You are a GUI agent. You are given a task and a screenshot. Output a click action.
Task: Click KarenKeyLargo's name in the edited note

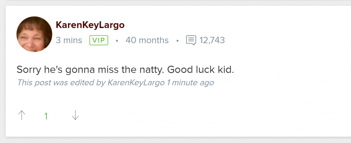tap(136, 83)
